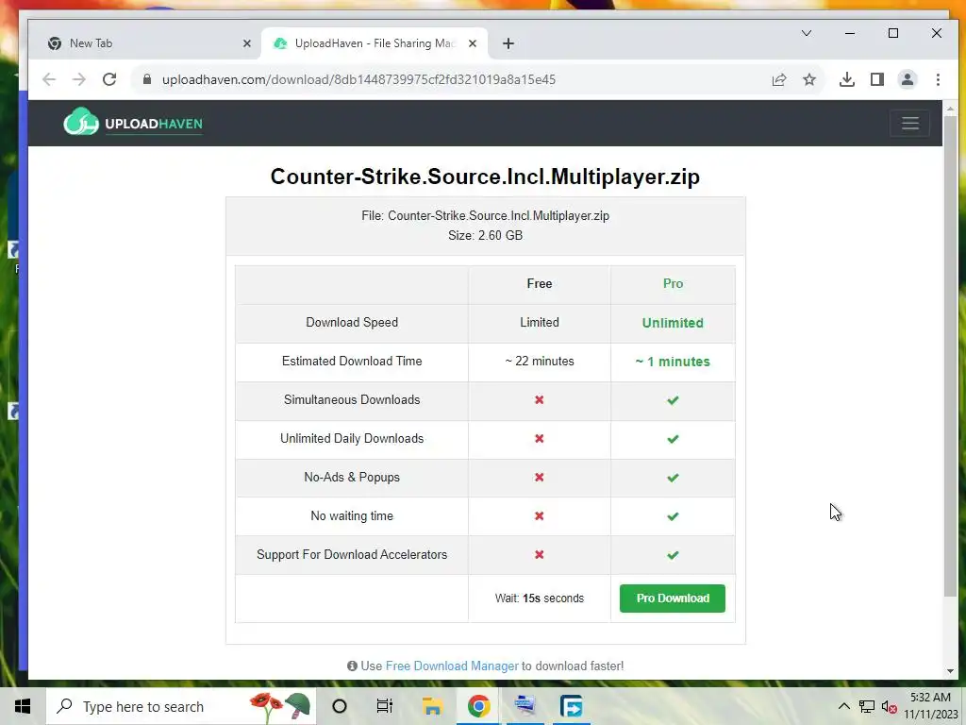The image size is (966, 725).
Task: Click the No-Ads & Popups label
Action: click(352, 477)
